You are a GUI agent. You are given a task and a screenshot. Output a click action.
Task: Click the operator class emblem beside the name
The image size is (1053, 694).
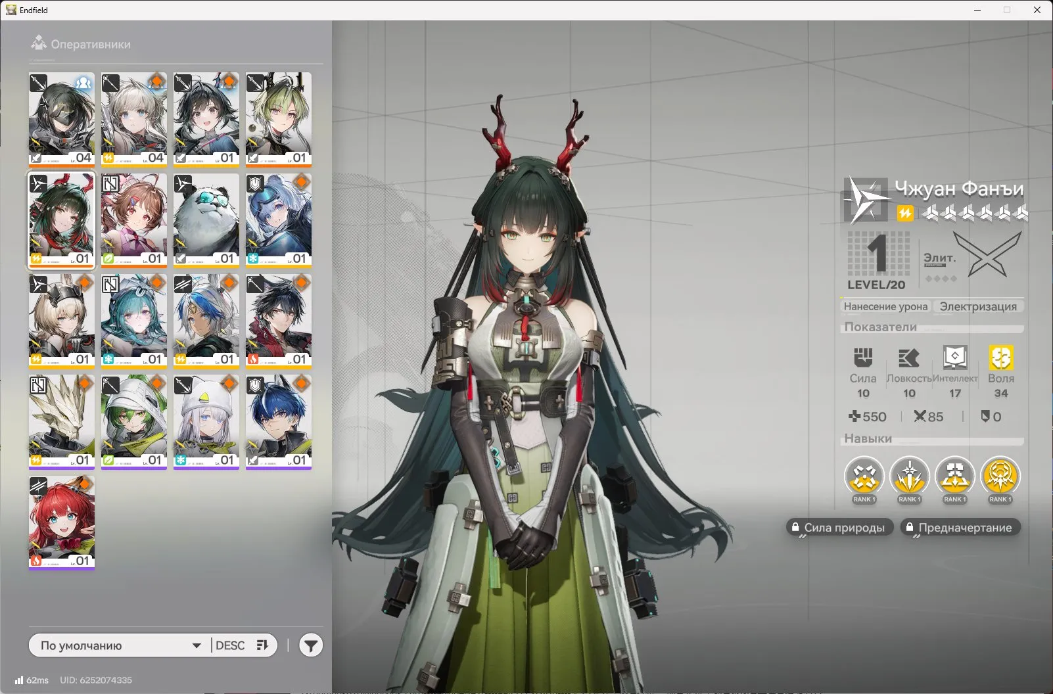[x=866, y=199]
